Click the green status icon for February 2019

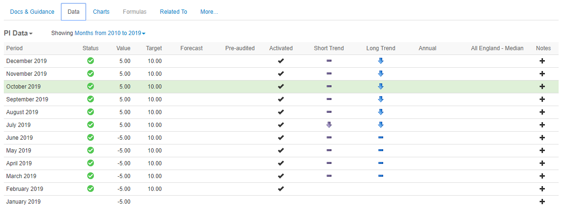click(91, 189)
